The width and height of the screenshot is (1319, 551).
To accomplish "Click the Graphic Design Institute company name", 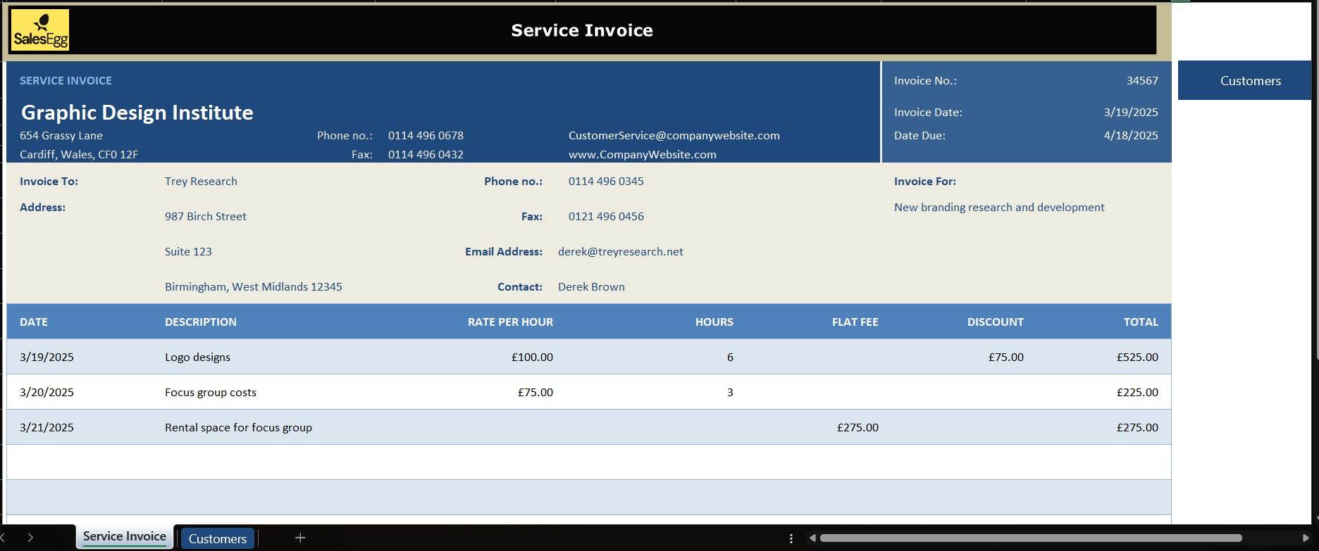I will point(137,113).
